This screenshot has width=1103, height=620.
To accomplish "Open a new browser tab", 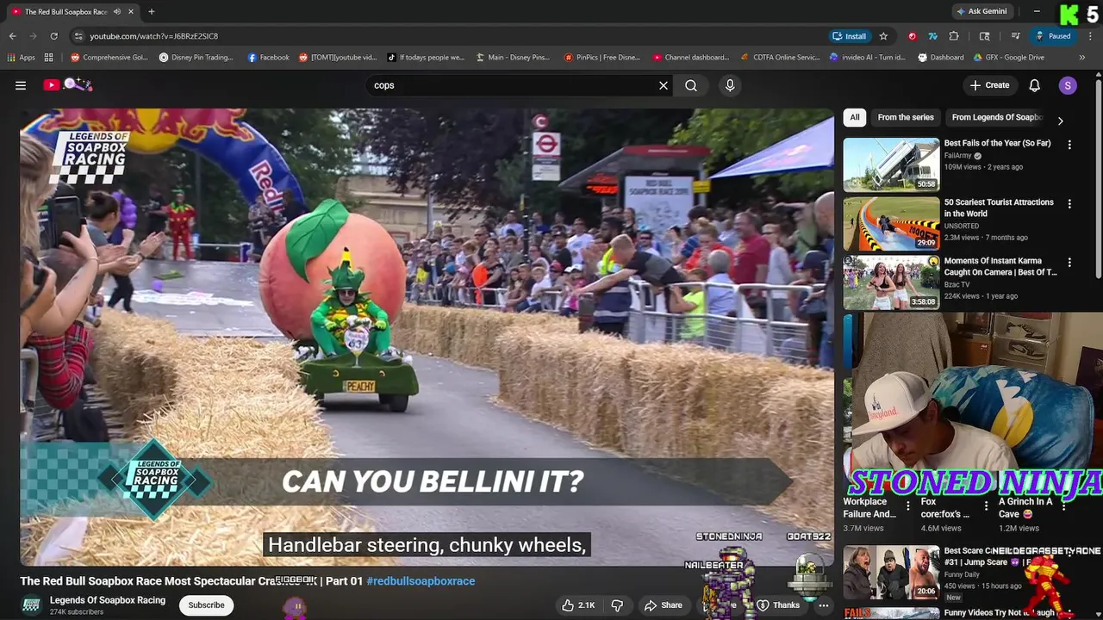I will coord(152,11).
